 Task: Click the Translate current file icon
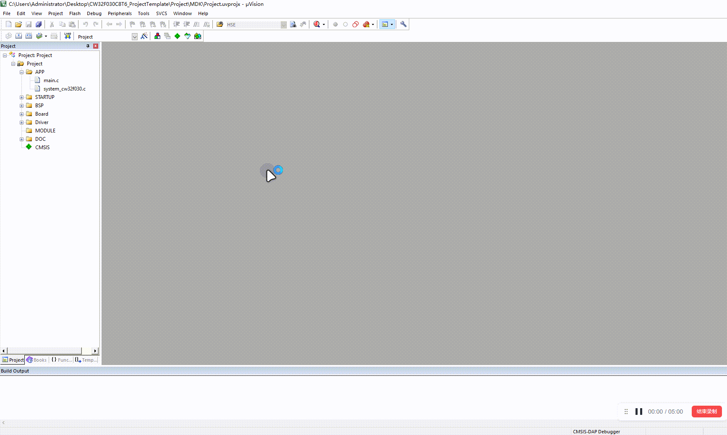(x=8, y=36)
